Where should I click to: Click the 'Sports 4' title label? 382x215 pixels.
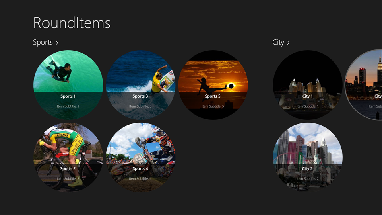[x=140, y=169]
